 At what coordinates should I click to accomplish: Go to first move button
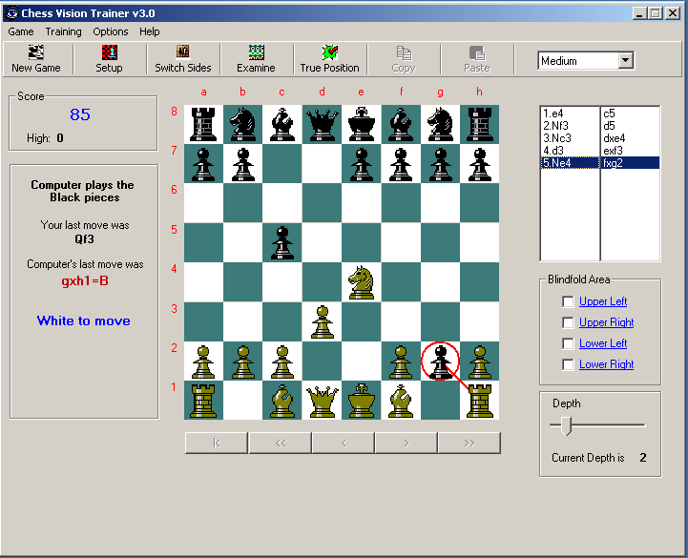click(217, 444)
